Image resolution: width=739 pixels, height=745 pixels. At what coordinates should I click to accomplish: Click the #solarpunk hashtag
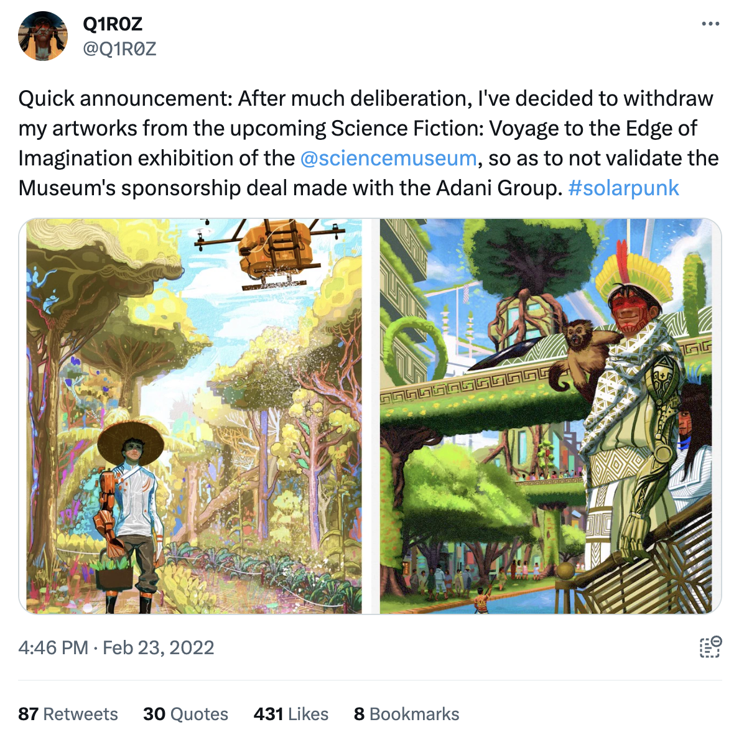click(623, 188)
